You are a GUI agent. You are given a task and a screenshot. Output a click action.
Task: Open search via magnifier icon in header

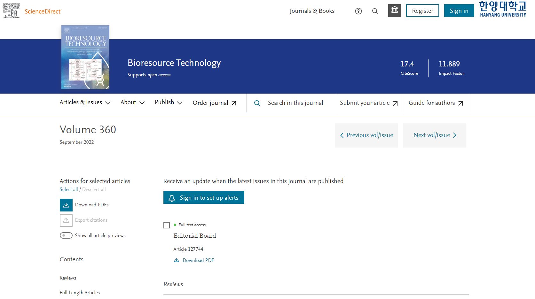coord(375,11)
